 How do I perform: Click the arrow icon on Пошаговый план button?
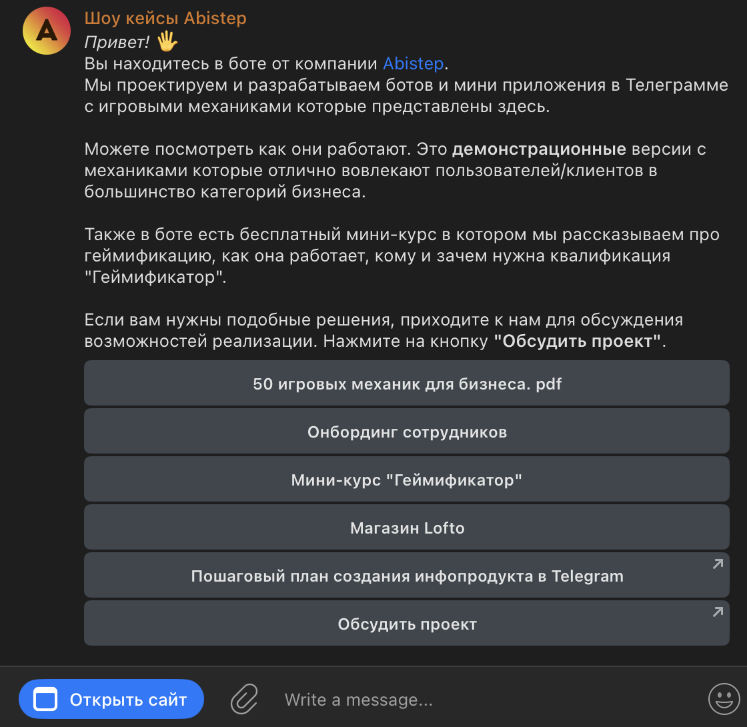718,564
